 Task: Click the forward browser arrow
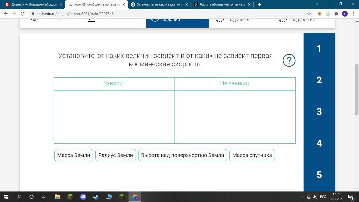[x=14, y=14]
